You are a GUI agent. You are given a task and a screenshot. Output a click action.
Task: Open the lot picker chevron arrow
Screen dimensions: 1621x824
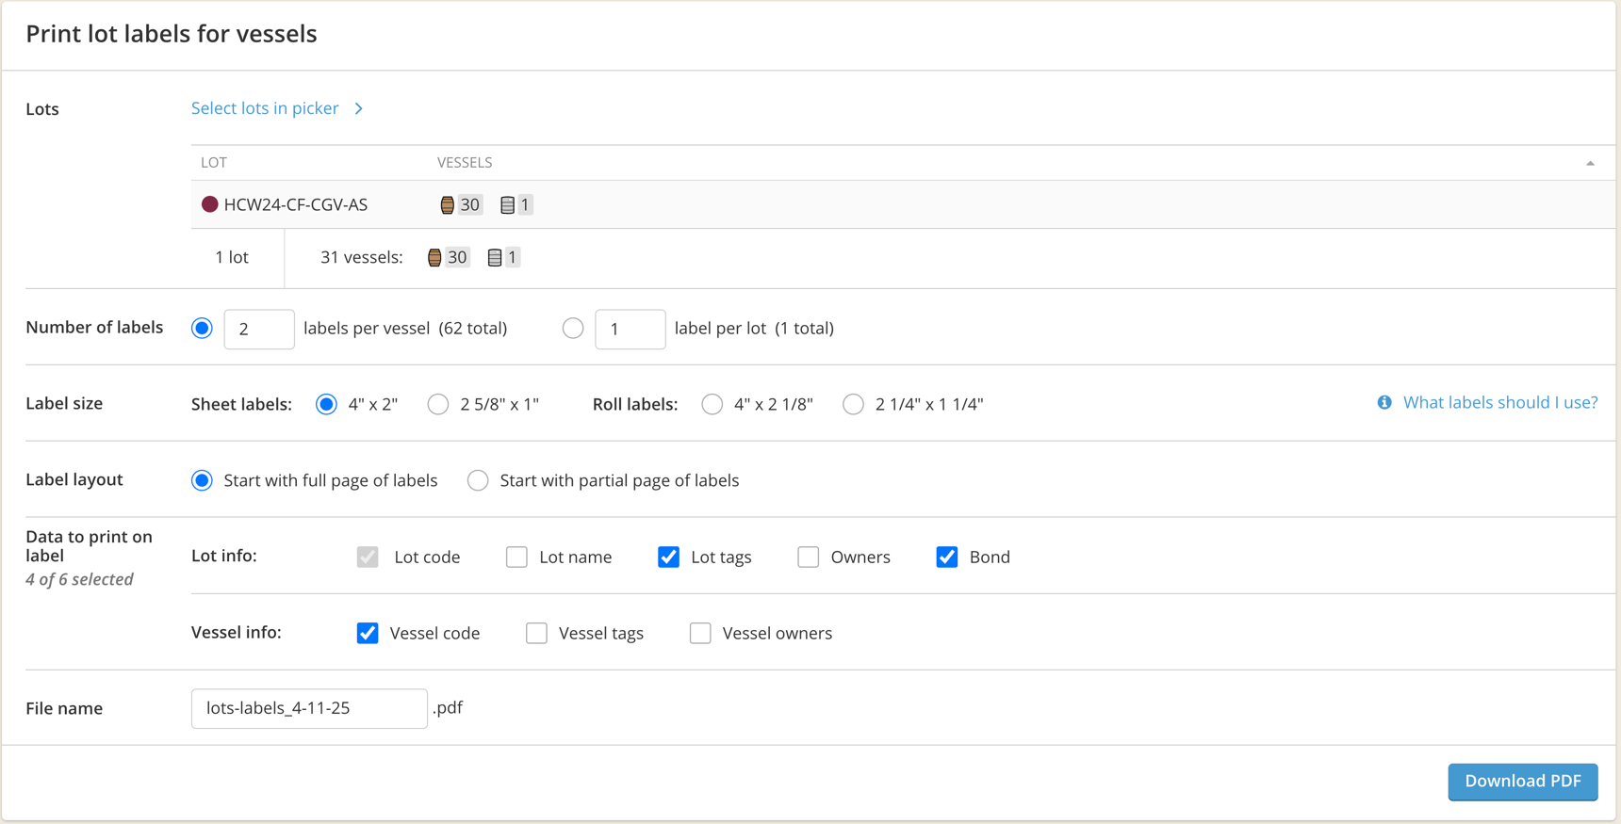click(x=359, y=109)
